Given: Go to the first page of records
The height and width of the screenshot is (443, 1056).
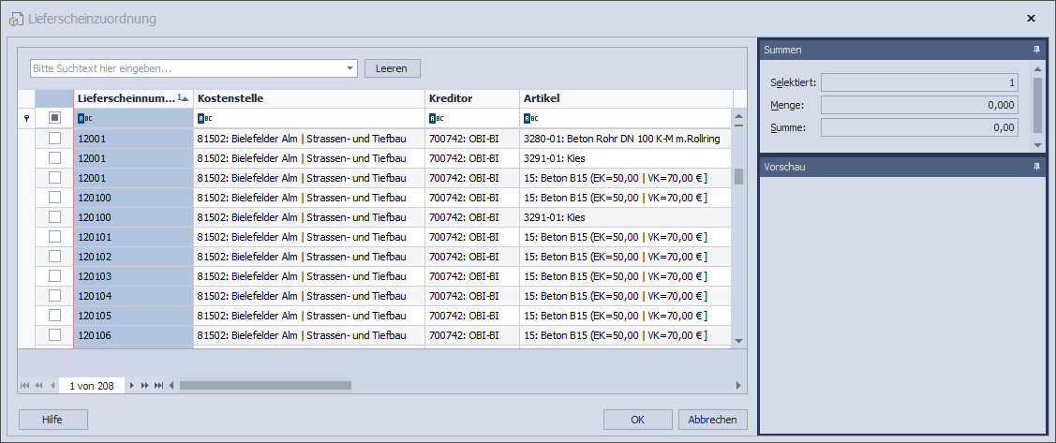Looking at the screenshot, I should 24,385.
